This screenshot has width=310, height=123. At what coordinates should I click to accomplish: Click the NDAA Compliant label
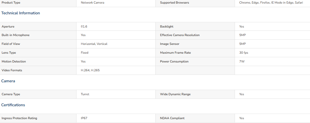(x=172, y=118)
